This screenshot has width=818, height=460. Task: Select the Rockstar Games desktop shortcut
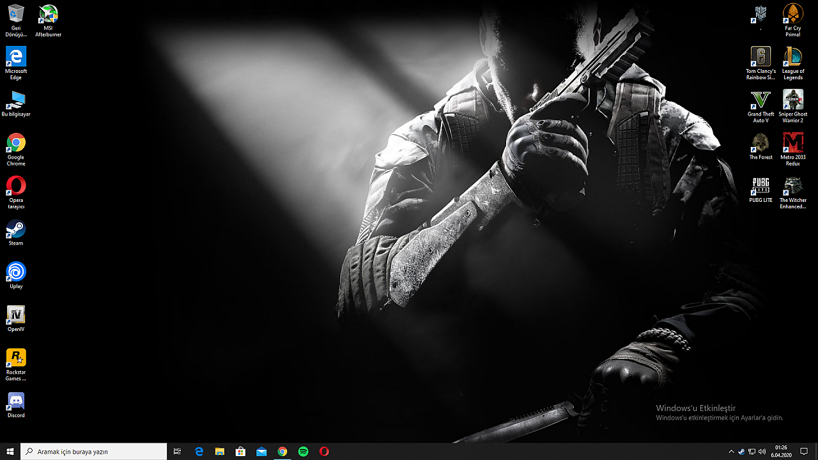(16, 364)
